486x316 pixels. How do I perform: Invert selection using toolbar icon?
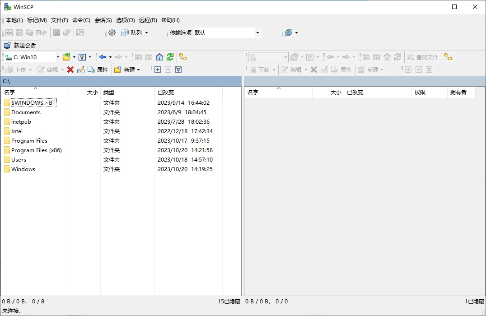[178, 69]
